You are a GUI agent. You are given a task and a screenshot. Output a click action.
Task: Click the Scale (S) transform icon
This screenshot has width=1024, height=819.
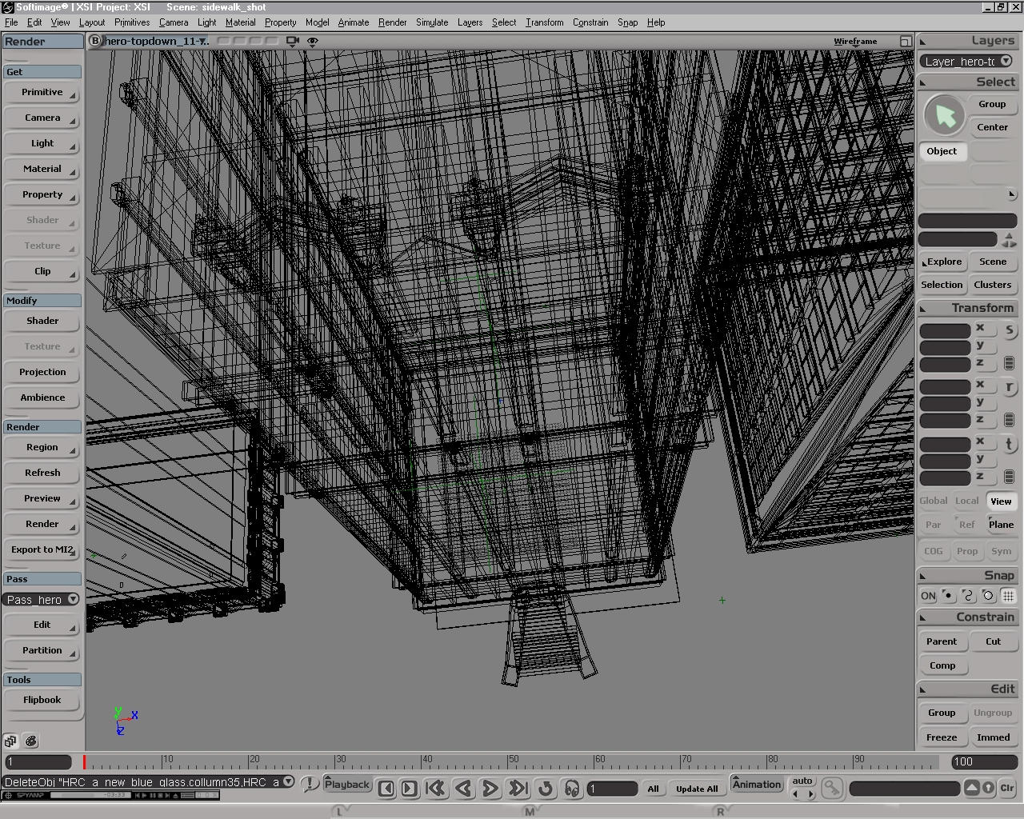point(1009,330)
